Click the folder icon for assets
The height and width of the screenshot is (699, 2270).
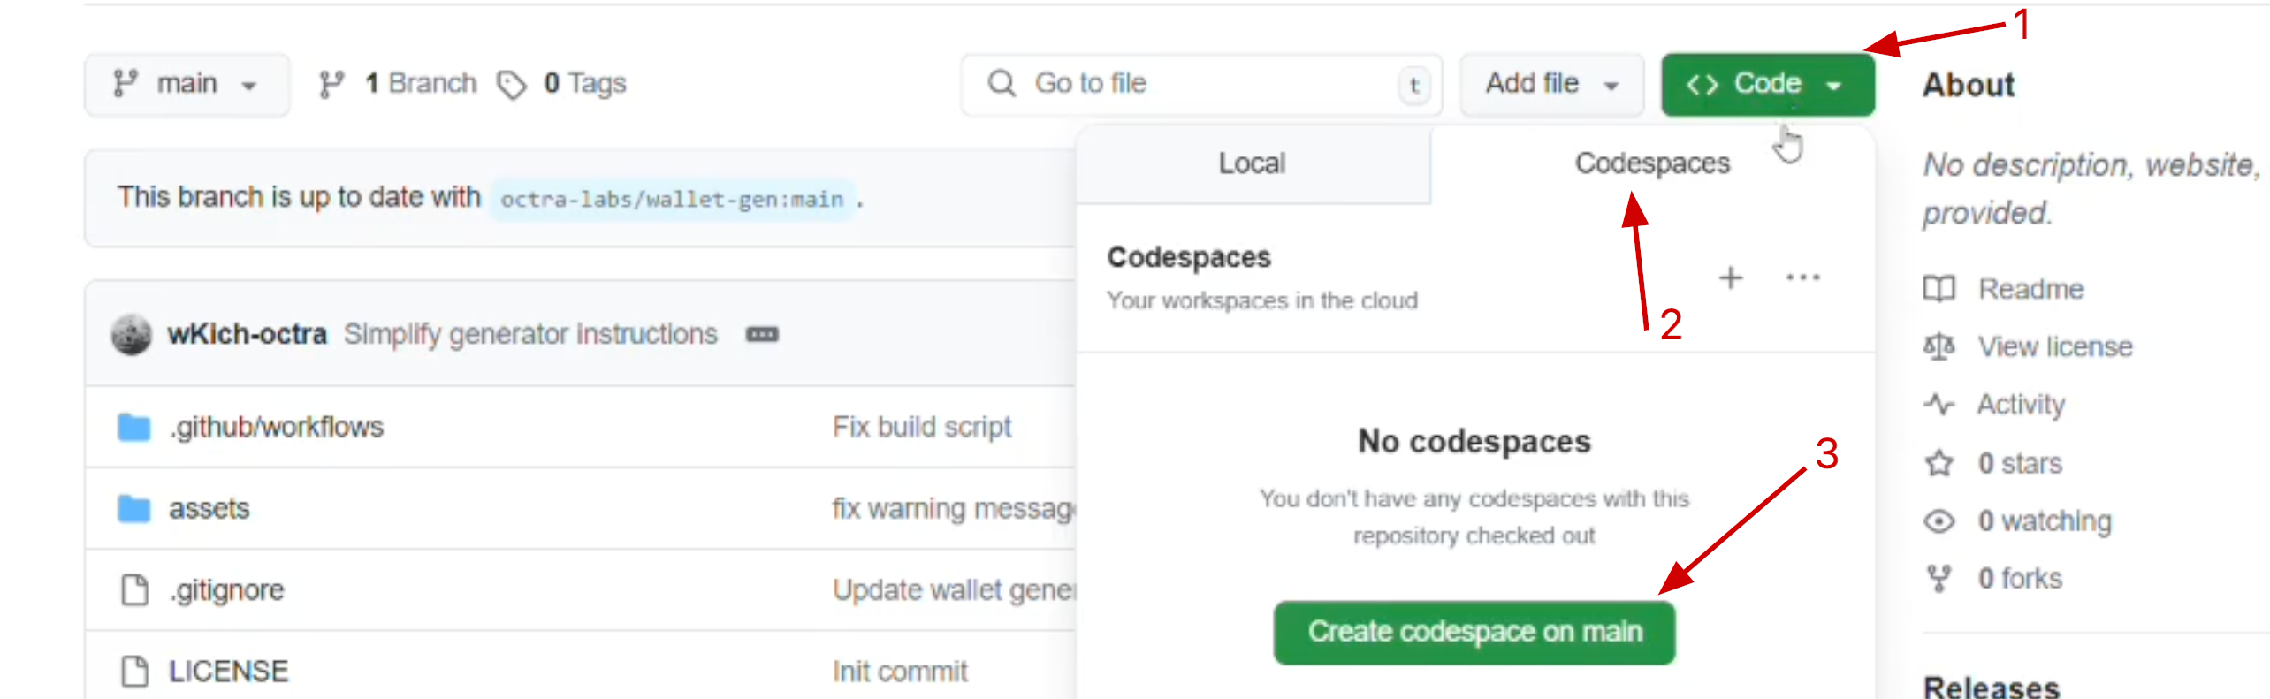[134, 509]
